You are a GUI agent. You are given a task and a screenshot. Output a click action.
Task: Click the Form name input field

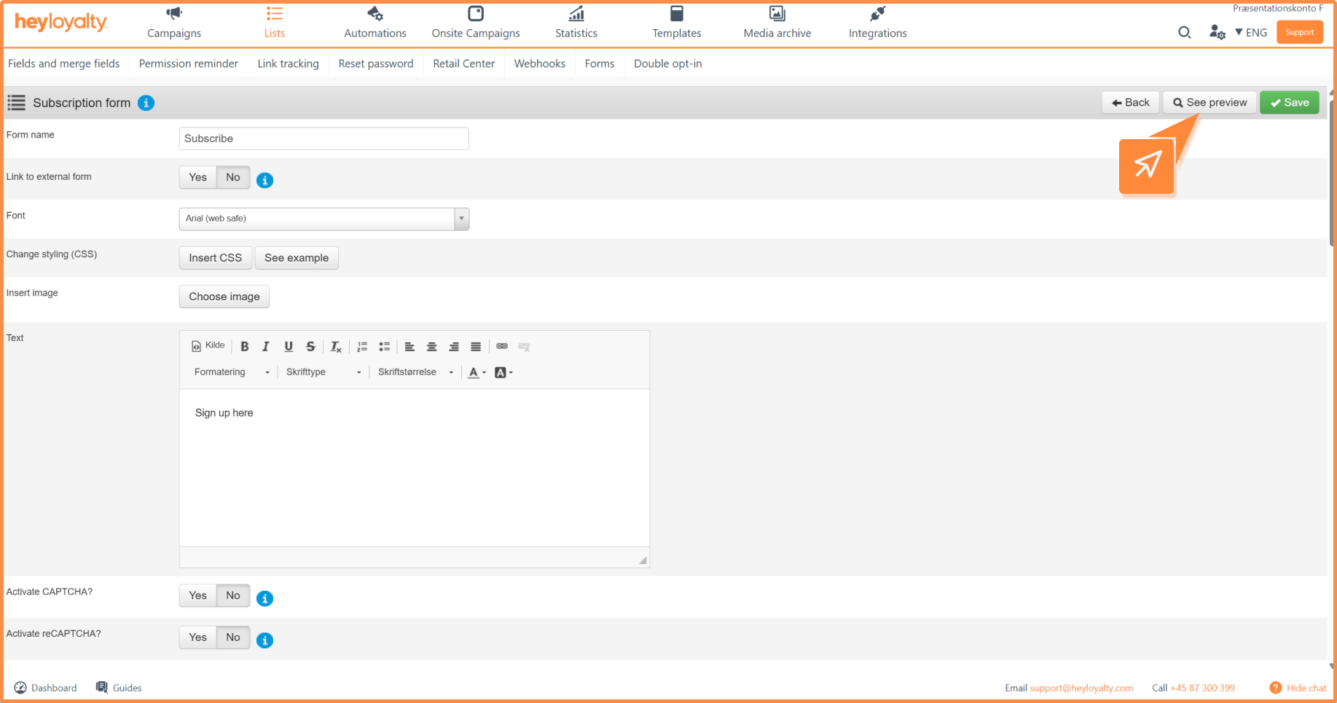tap(324, 138)
